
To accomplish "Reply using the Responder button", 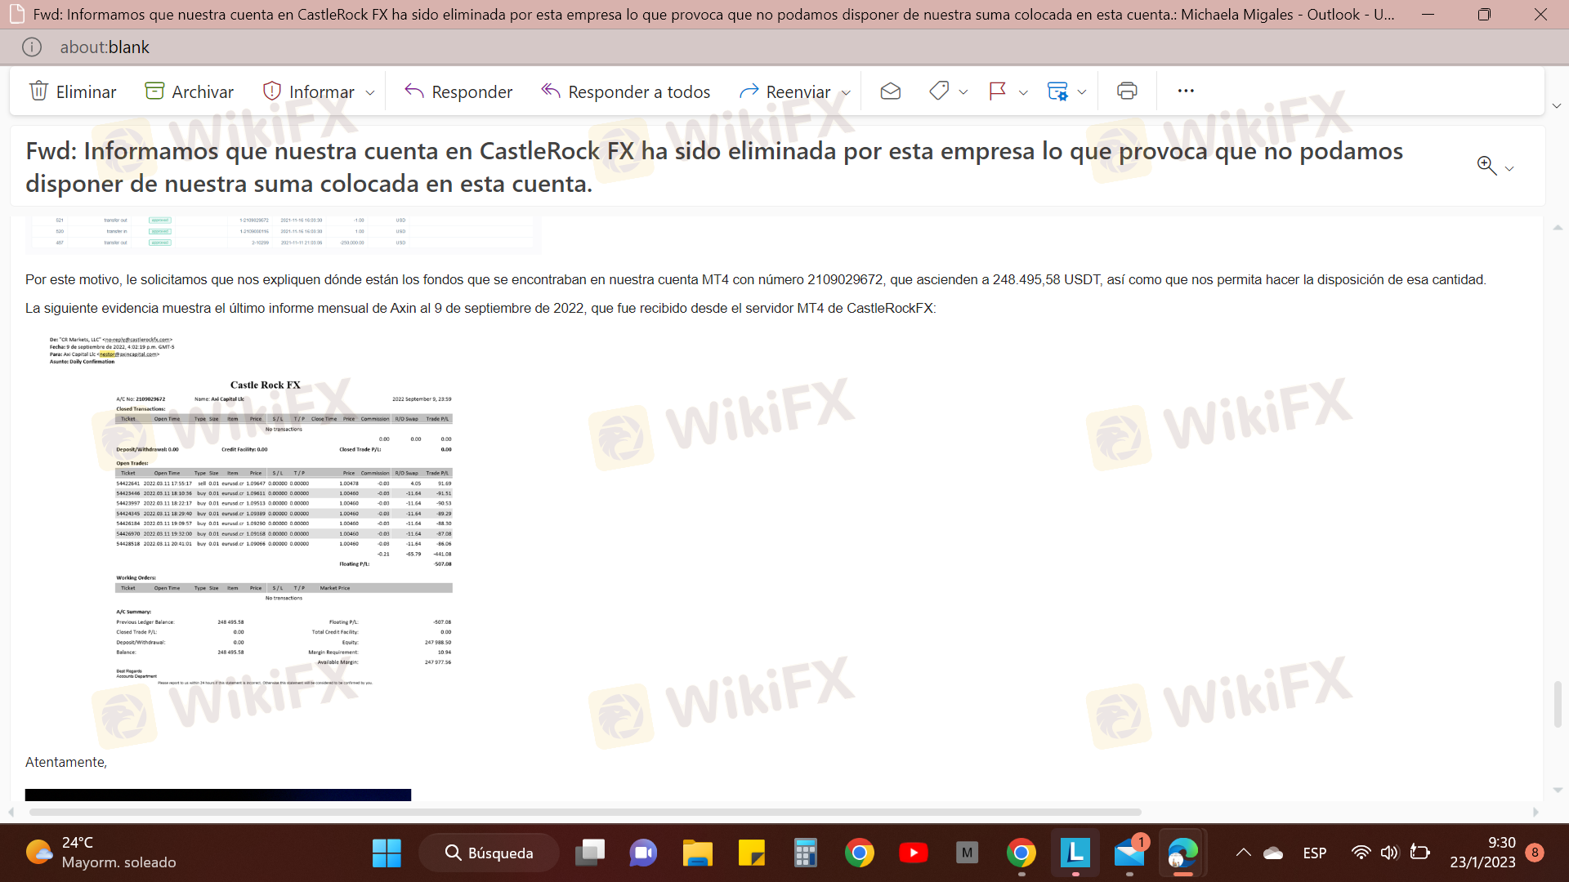I will (458, 91).
